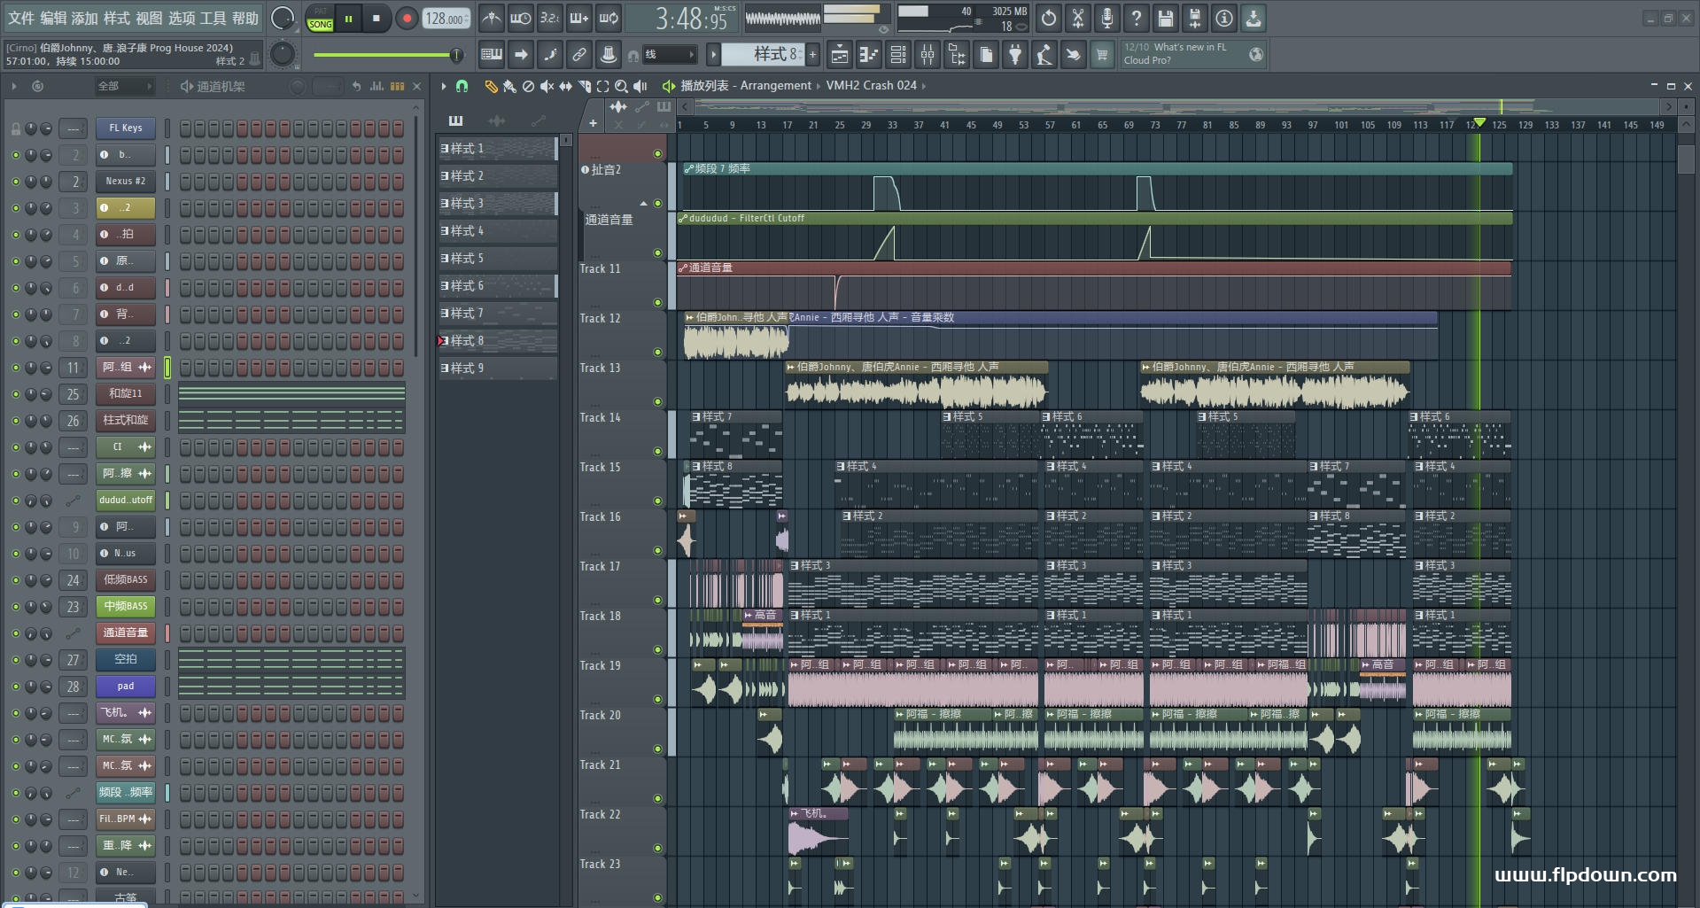This screenshot has height=908, width=1700.
Task: Toggle the green mute light for 低频BASS channel
Action: [15, 580]
